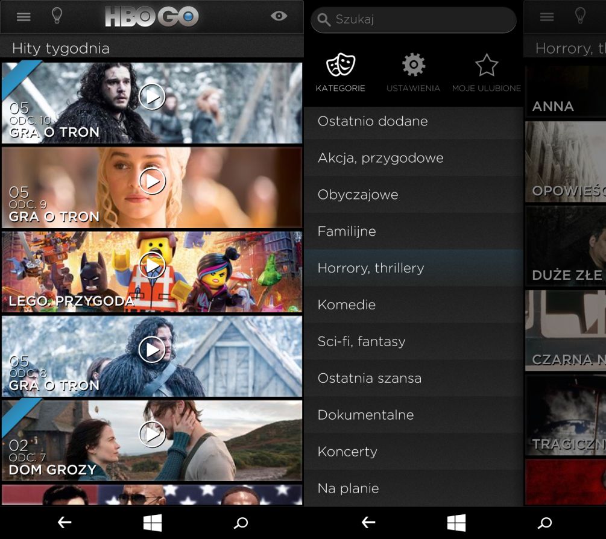Open the Koncerty category
Image resolution: width=606 pixels, height=539 pixels.
tap(414, 452)
